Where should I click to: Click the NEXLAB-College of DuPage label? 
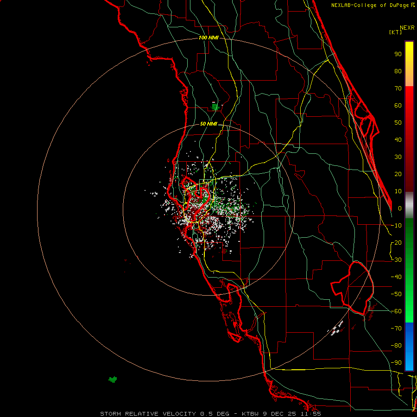click(373, 5)
